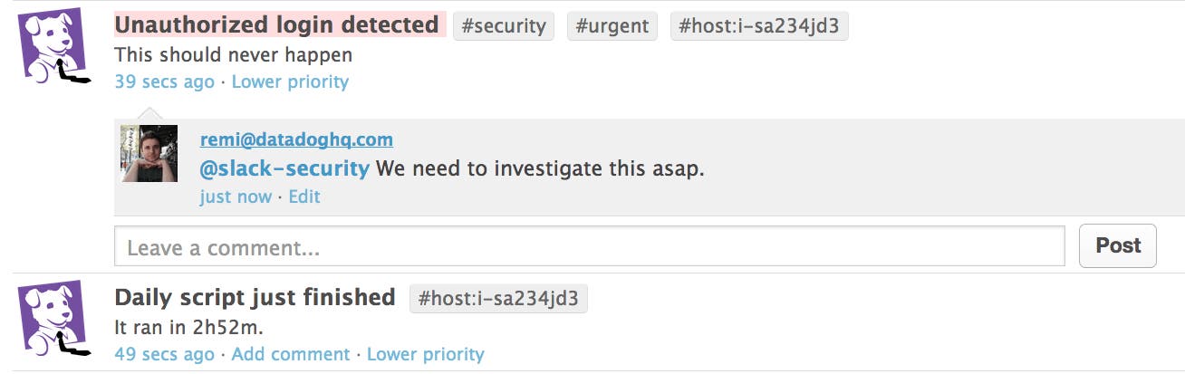Viewport: 1185px width, 374px height.
Task: Open the "49 secs ago" timestamp link
Action: tap(164, 354)
